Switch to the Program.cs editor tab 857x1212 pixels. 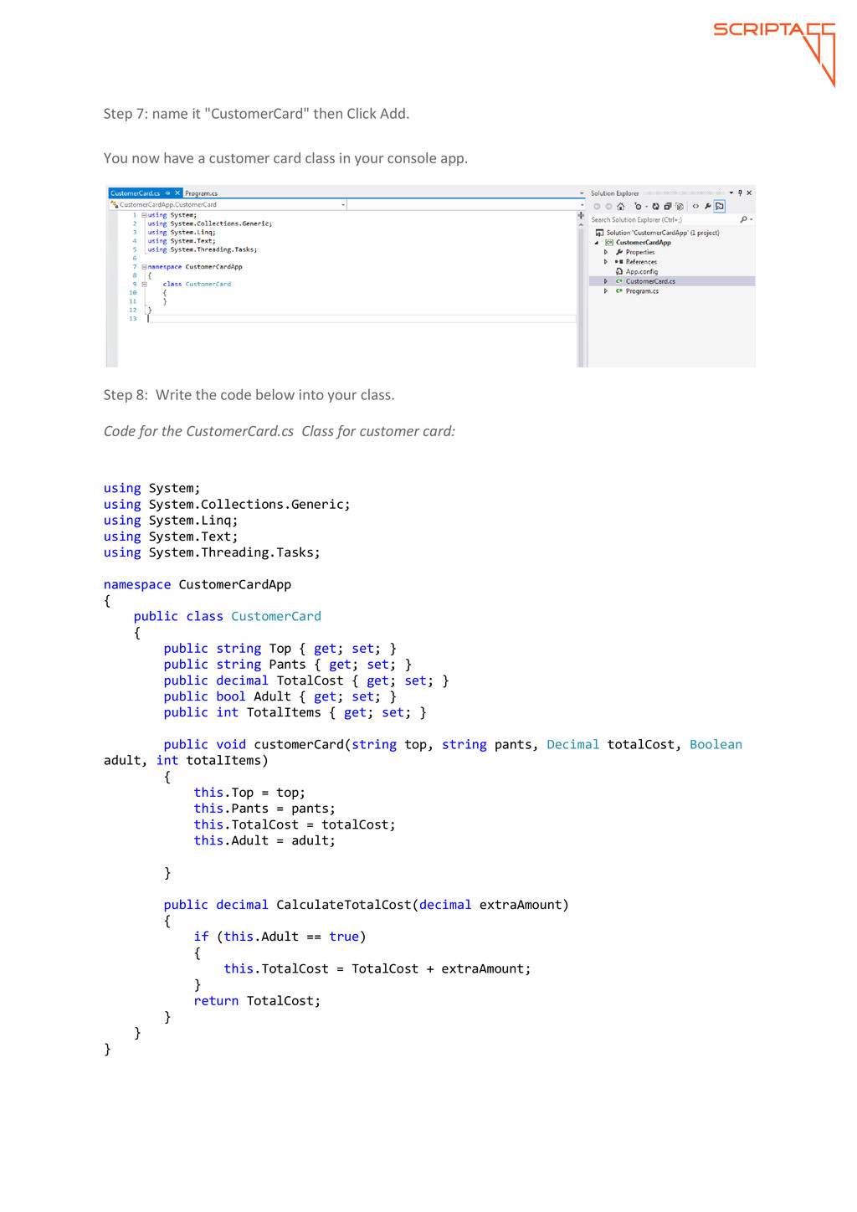point(201,193)
